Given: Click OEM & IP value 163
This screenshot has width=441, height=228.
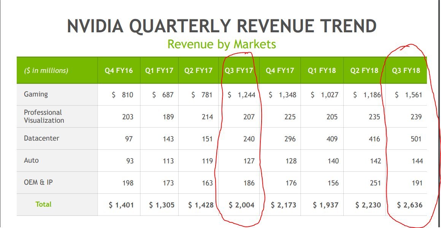Looking at the screenshot, I should click(207, 183).
